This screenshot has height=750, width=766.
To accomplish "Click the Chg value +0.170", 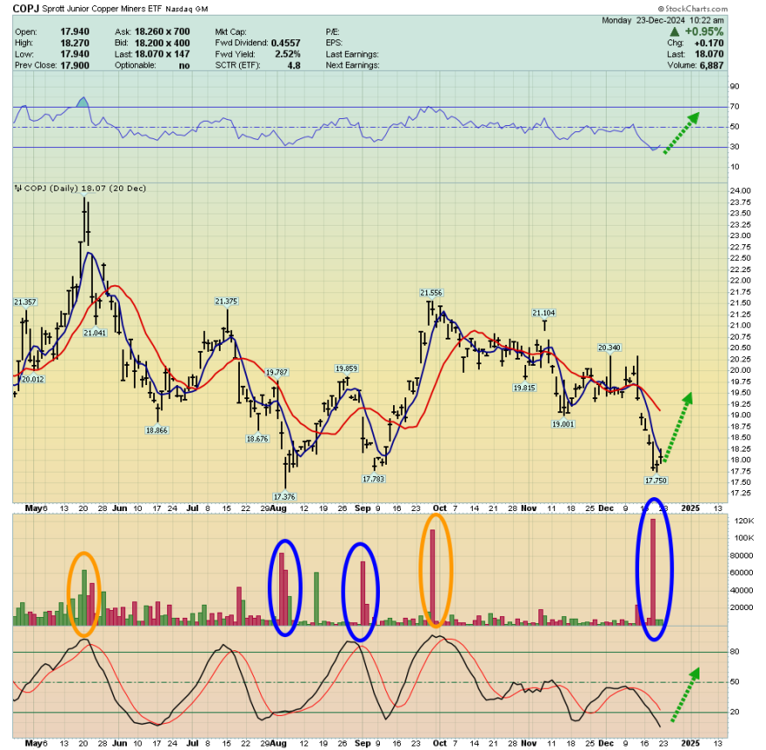I will pyautogui.click(x=709, y=44).
